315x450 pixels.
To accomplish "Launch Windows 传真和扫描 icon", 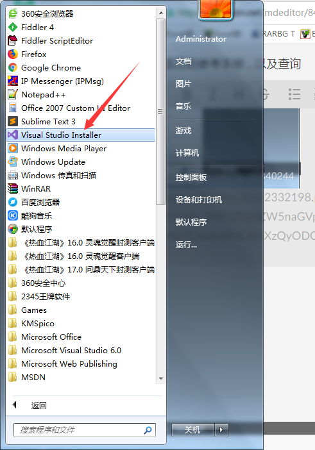I will 13,176.
